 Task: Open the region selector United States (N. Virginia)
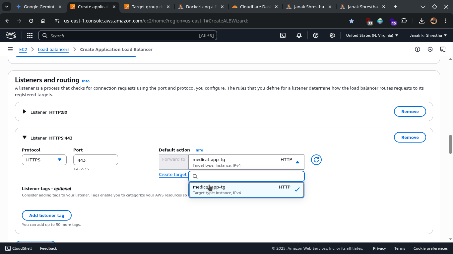372,35
